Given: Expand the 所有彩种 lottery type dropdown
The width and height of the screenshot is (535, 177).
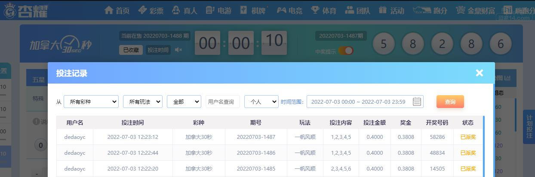Looking at the screenshot, I should point(91,102).
